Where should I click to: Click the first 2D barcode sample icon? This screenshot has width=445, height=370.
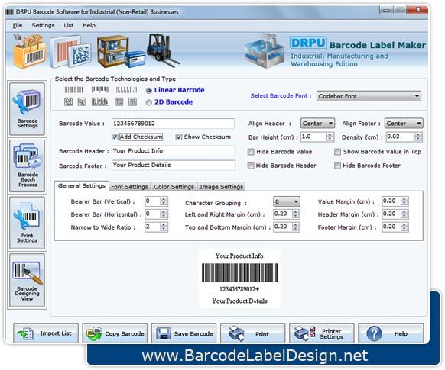(x=68, y=101)
